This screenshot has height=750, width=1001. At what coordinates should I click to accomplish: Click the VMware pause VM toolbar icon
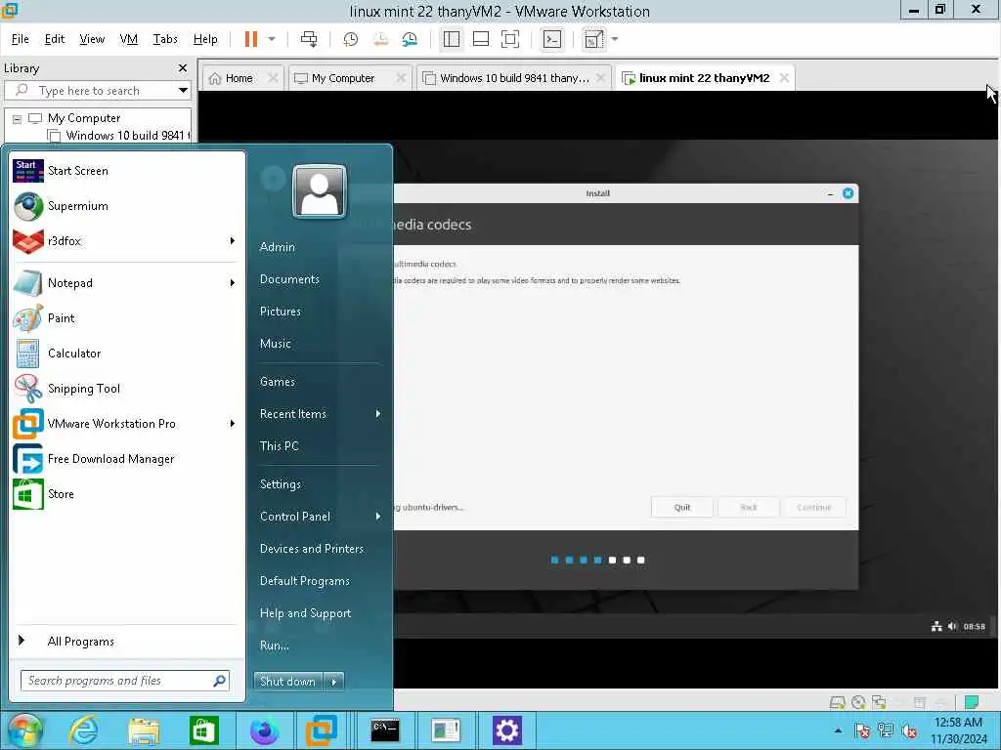(251, 39)
